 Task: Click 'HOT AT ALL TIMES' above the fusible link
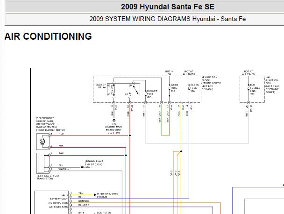(248, 73)
